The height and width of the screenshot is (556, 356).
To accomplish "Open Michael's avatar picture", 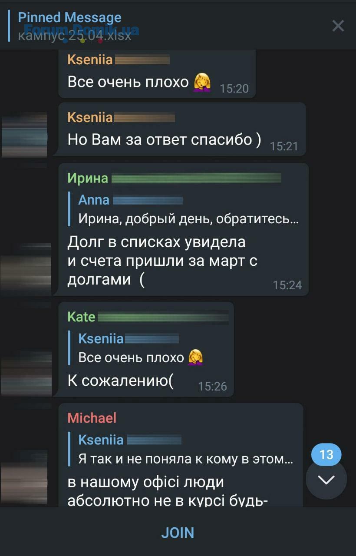I will (x=24, y=478).
